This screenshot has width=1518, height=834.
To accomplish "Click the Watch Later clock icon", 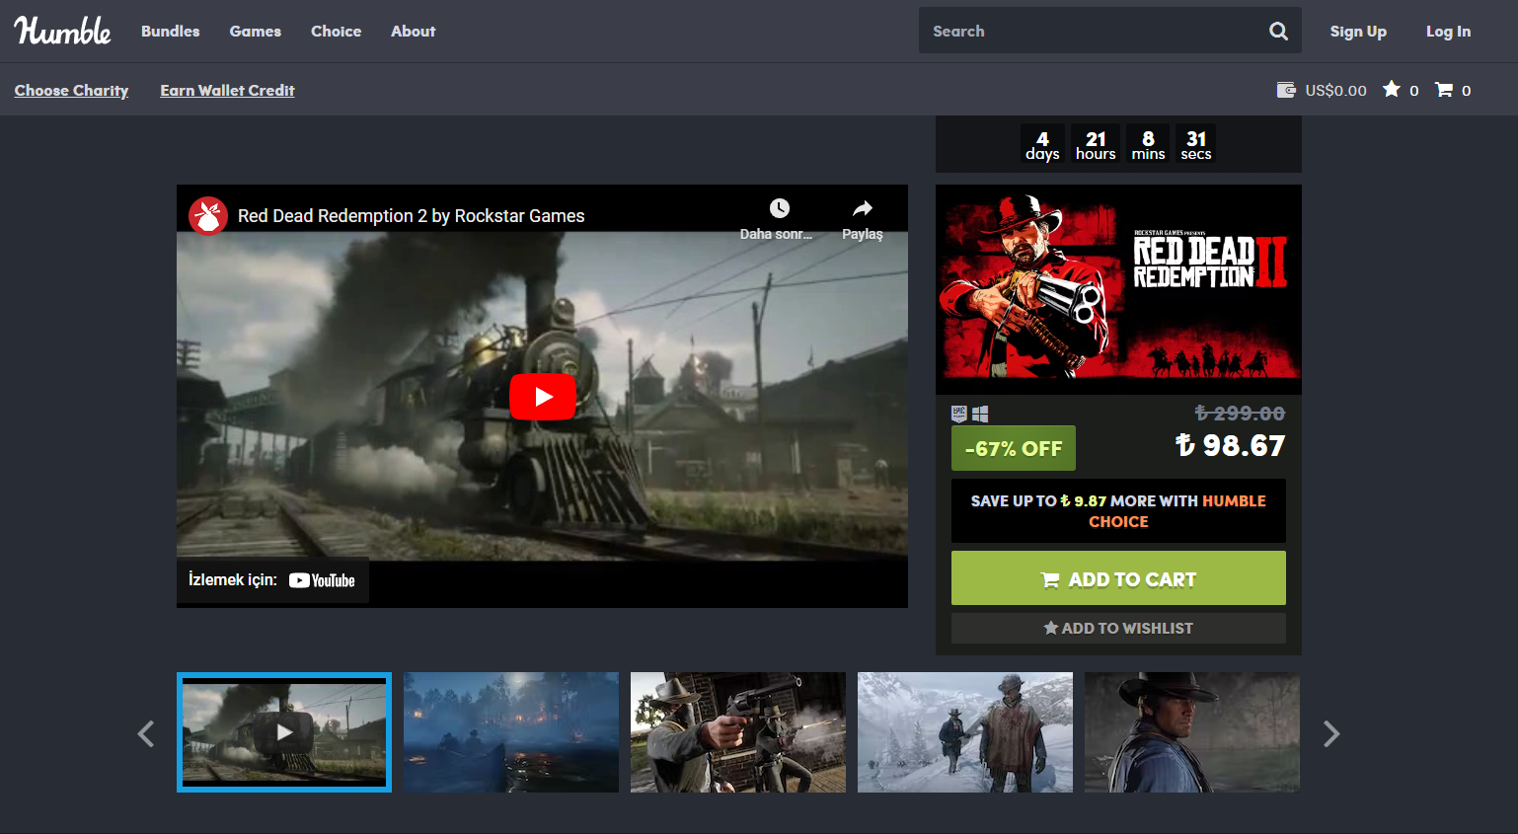I will (779, 208).
